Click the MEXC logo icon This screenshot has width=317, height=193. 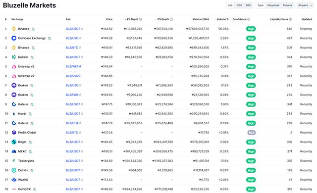tap(14, 151)
